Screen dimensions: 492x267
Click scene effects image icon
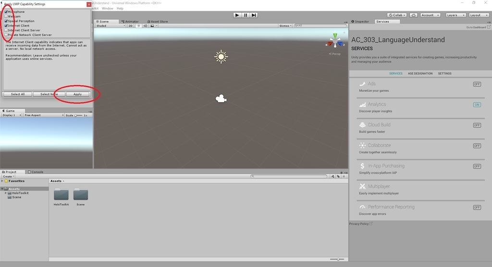(x=152, y=26)
